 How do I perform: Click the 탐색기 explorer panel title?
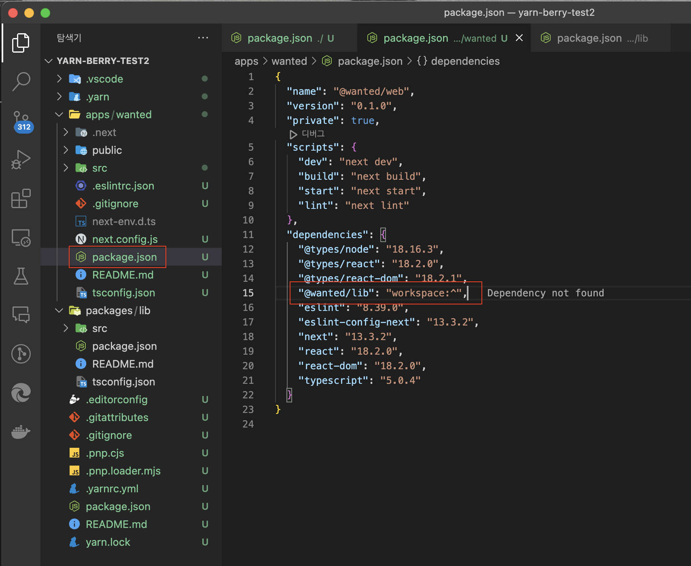(69, 38)
